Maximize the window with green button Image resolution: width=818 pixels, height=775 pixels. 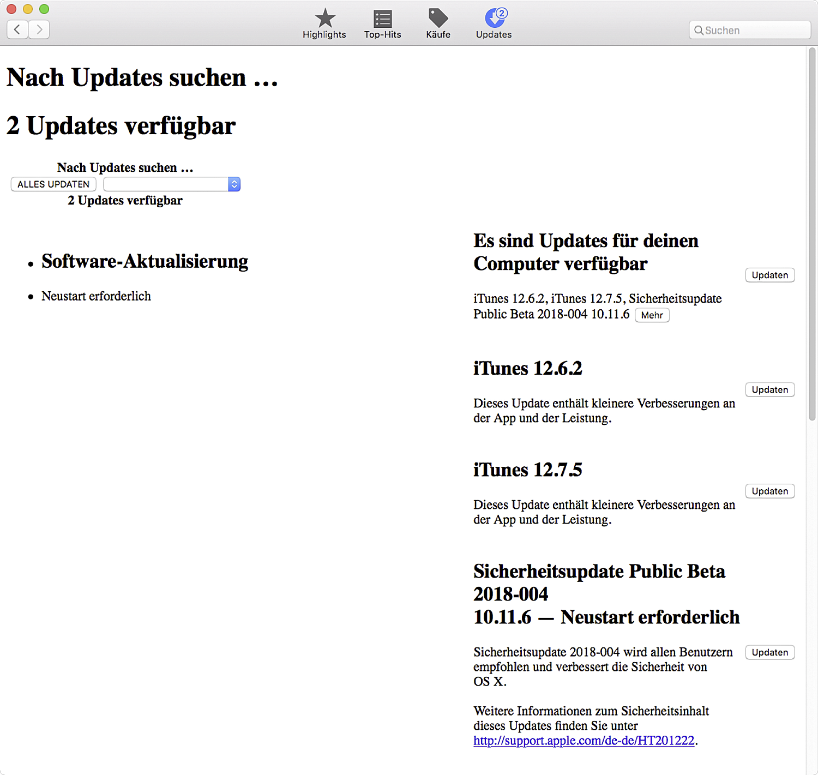tap(44, 9)
